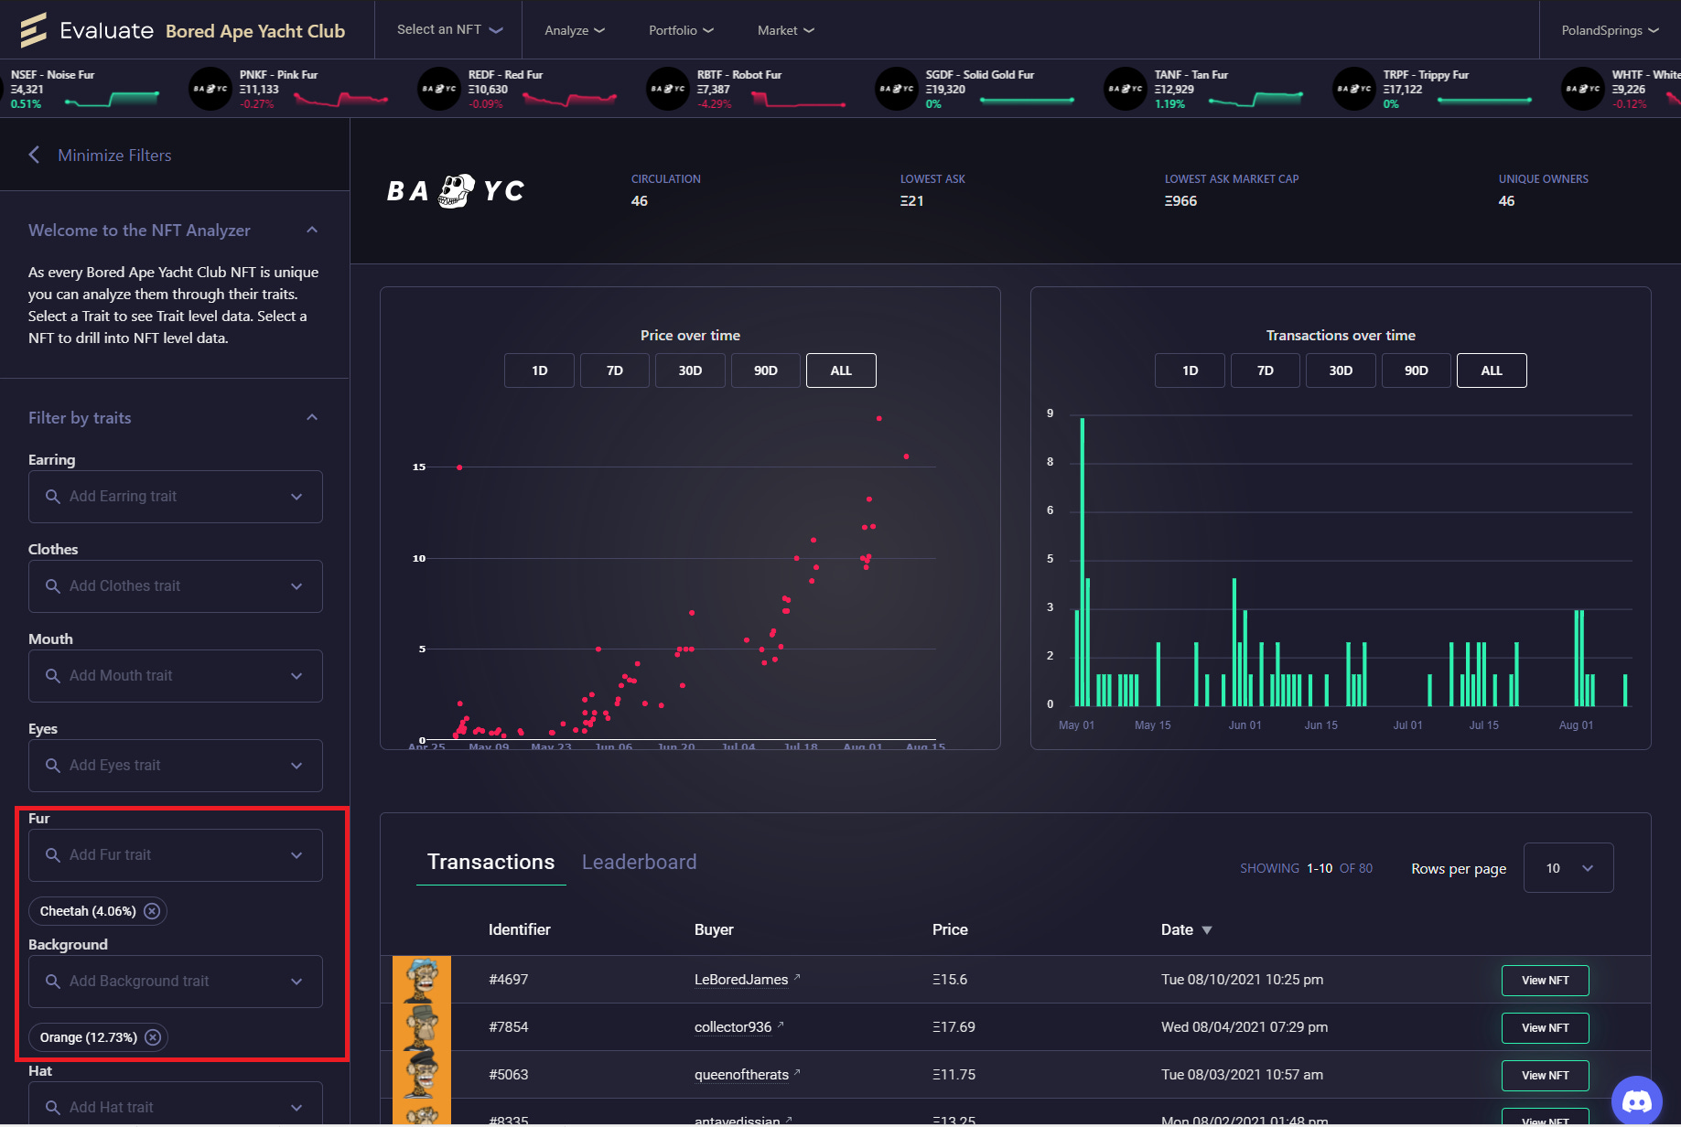The image size is (1681, 1127).
Task: Click the ape thumbnail for #7854
Action: tap(422, 1027)
